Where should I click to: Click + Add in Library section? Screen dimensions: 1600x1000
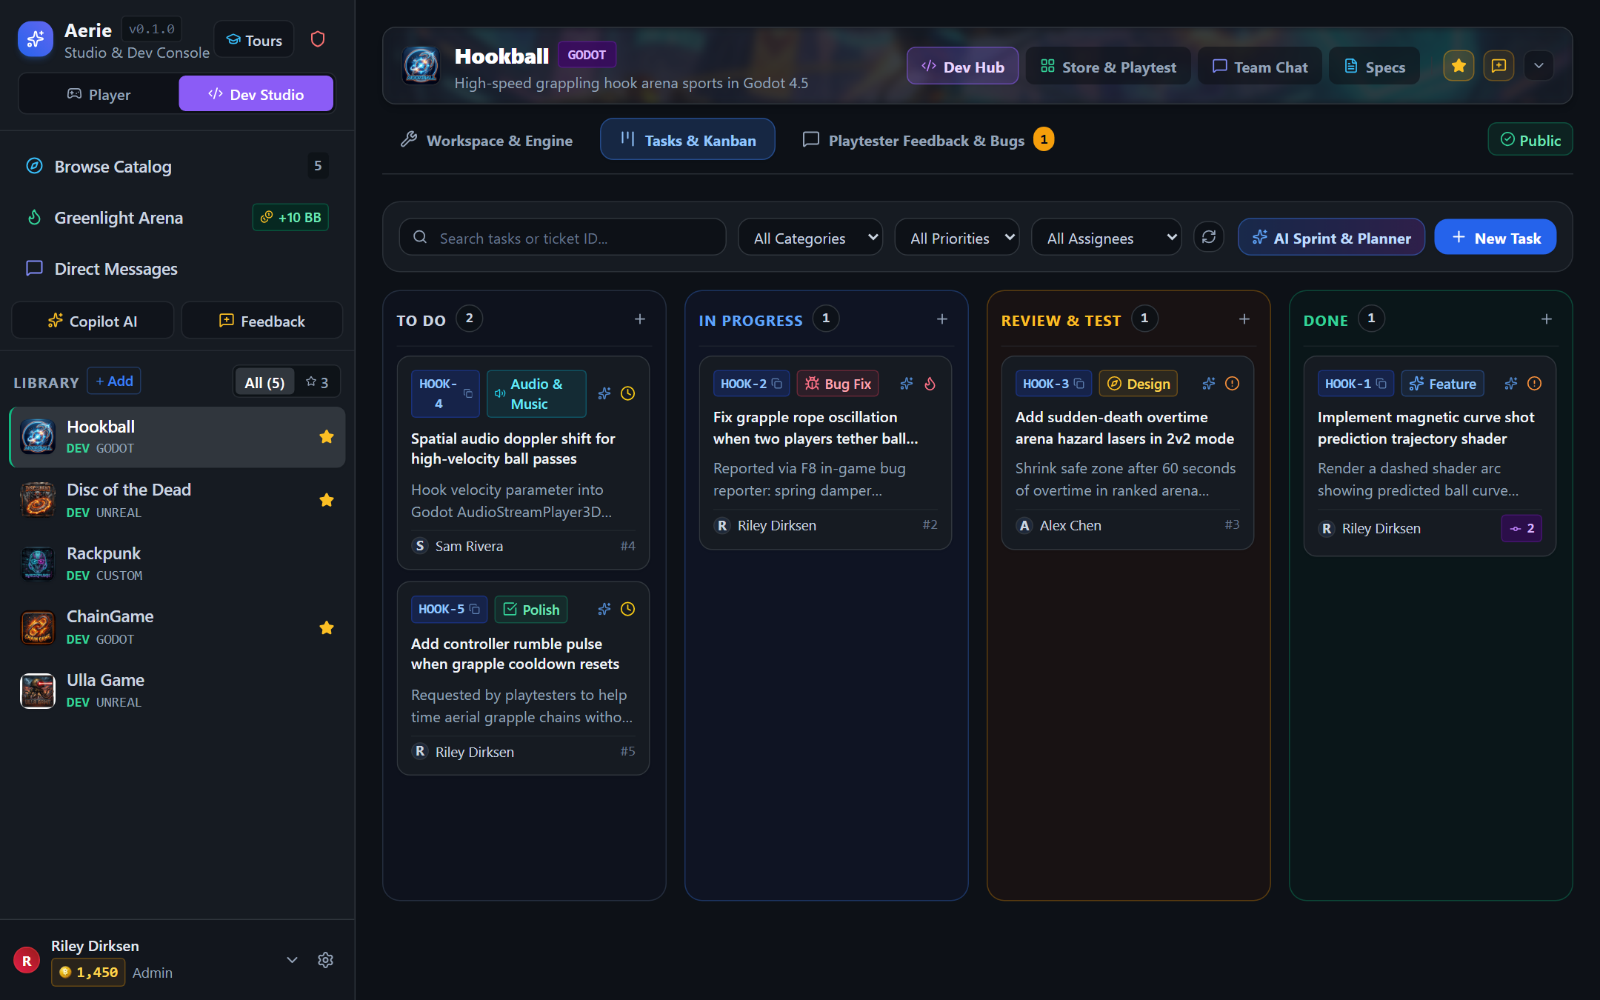[x=114, y=381]
